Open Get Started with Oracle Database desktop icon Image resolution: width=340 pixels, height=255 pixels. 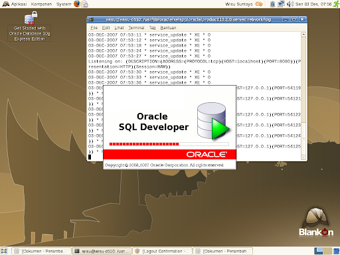coord(30,27)
